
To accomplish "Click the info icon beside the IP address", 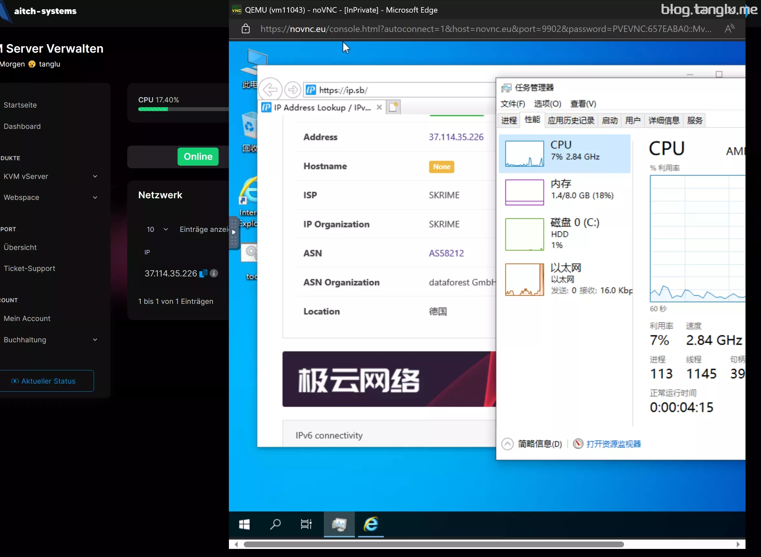I will coord(214,273).
